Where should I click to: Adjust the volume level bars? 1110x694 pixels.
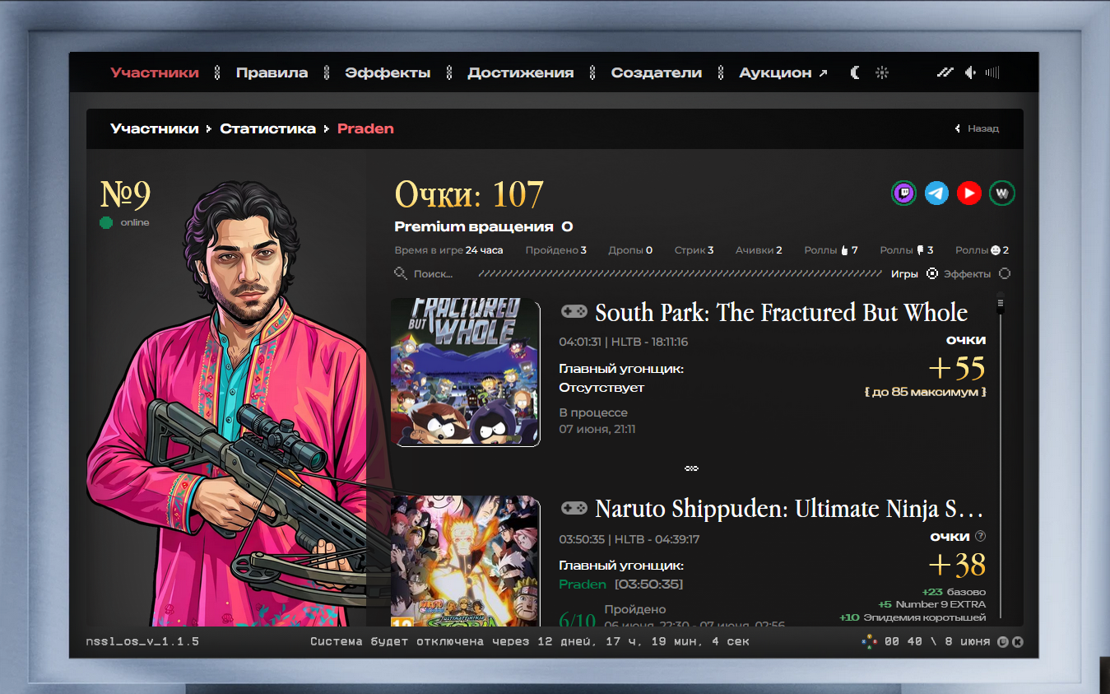click(992, 72)
